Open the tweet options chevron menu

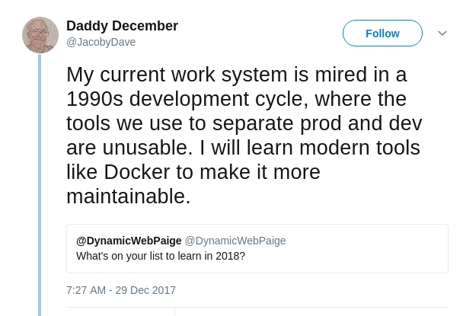pyautogui.click(x=442, y=34)
